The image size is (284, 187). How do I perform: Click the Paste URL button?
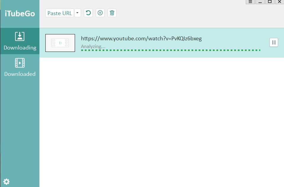click(x=60, y=13)
